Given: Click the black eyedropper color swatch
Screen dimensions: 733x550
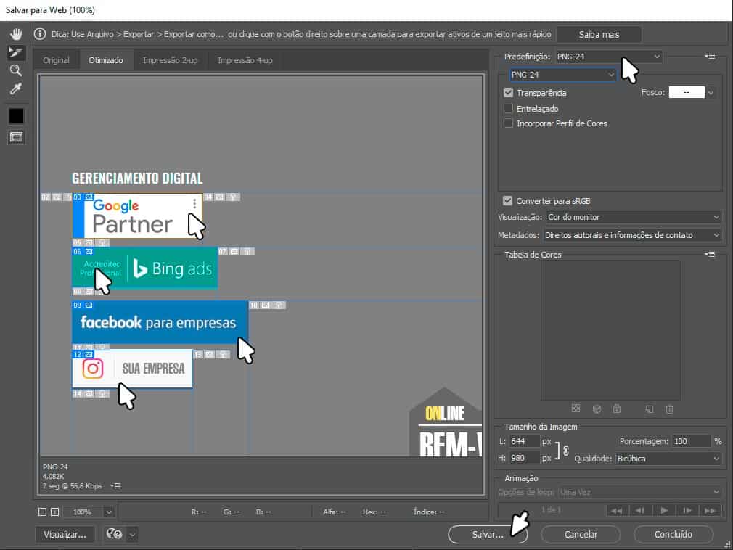Looking at the screenshot, I should click(16, 115).
